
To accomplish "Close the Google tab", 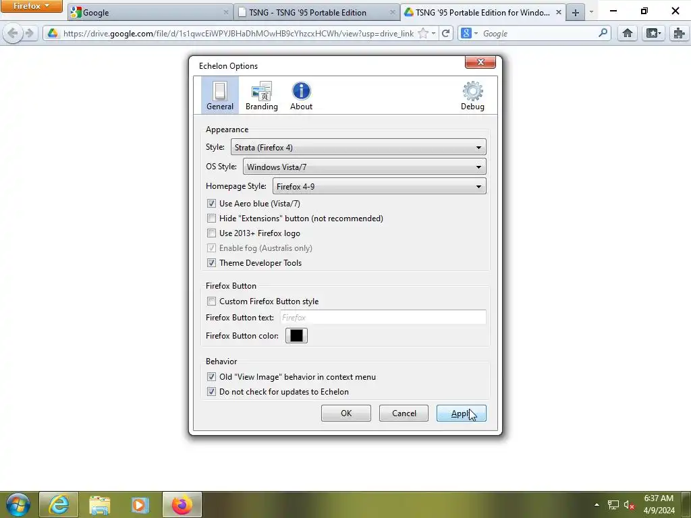I will (x=225, y=12).
